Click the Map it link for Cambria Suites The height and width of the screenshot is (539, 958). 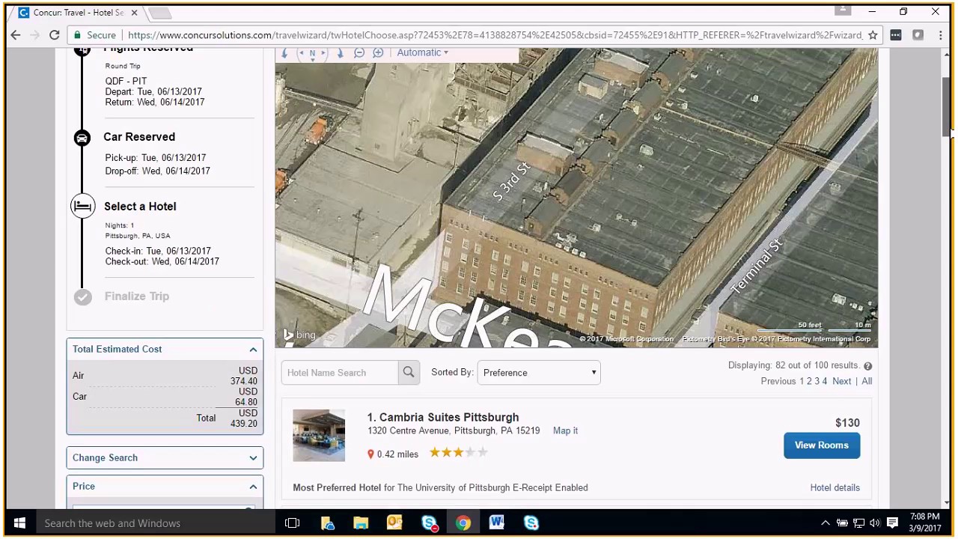[x=565, y=430]
